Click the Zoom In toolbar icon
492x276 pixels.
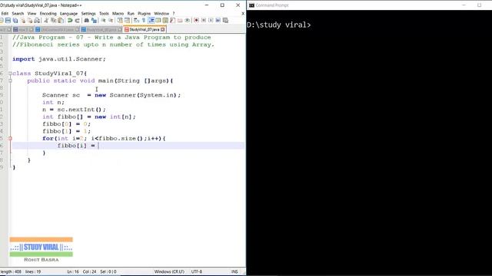(x=103, y=21)
